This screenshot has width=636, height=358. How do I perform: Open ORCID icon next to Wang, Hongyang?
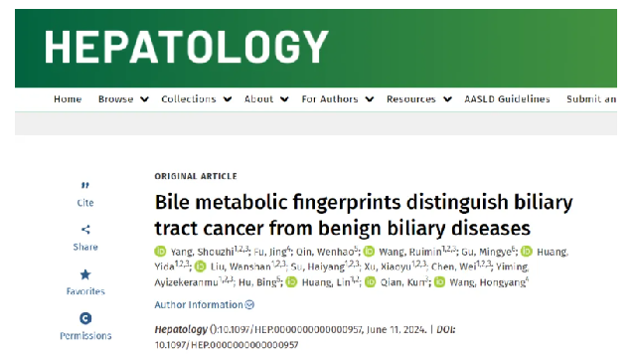(x=439, y=281)
